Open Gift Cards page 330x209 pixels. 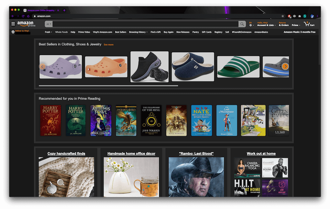(207, 32)
